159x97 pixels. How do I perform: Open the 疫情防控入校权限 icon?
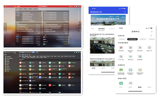(x=130, y=70)
